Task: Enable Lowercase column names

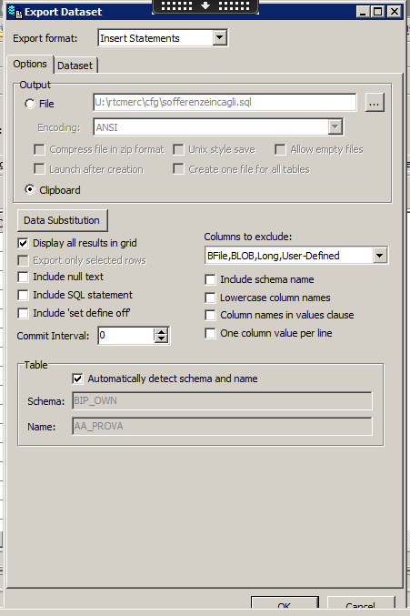Action: [x=210, y=298]
